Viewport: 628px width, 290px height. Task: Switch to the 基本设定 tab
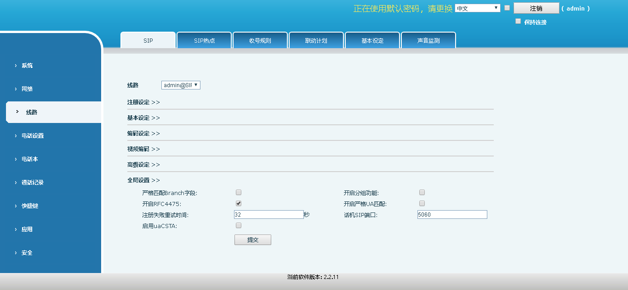(372, 40)
